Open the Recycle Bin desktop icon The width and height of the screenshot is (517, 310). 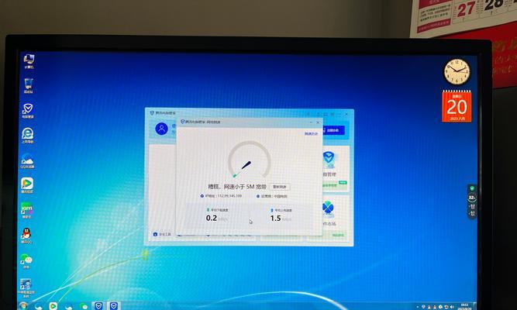click(x=29, y=86)
